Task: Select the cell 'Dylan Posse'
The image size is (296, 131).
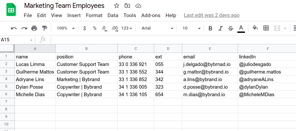Action: coord(35,87)
